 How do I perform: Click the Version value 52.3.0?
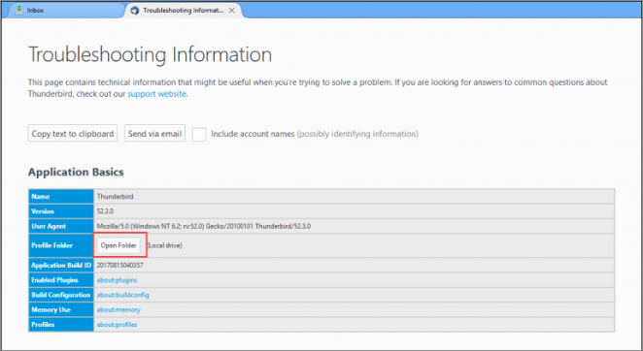[105, 211]
